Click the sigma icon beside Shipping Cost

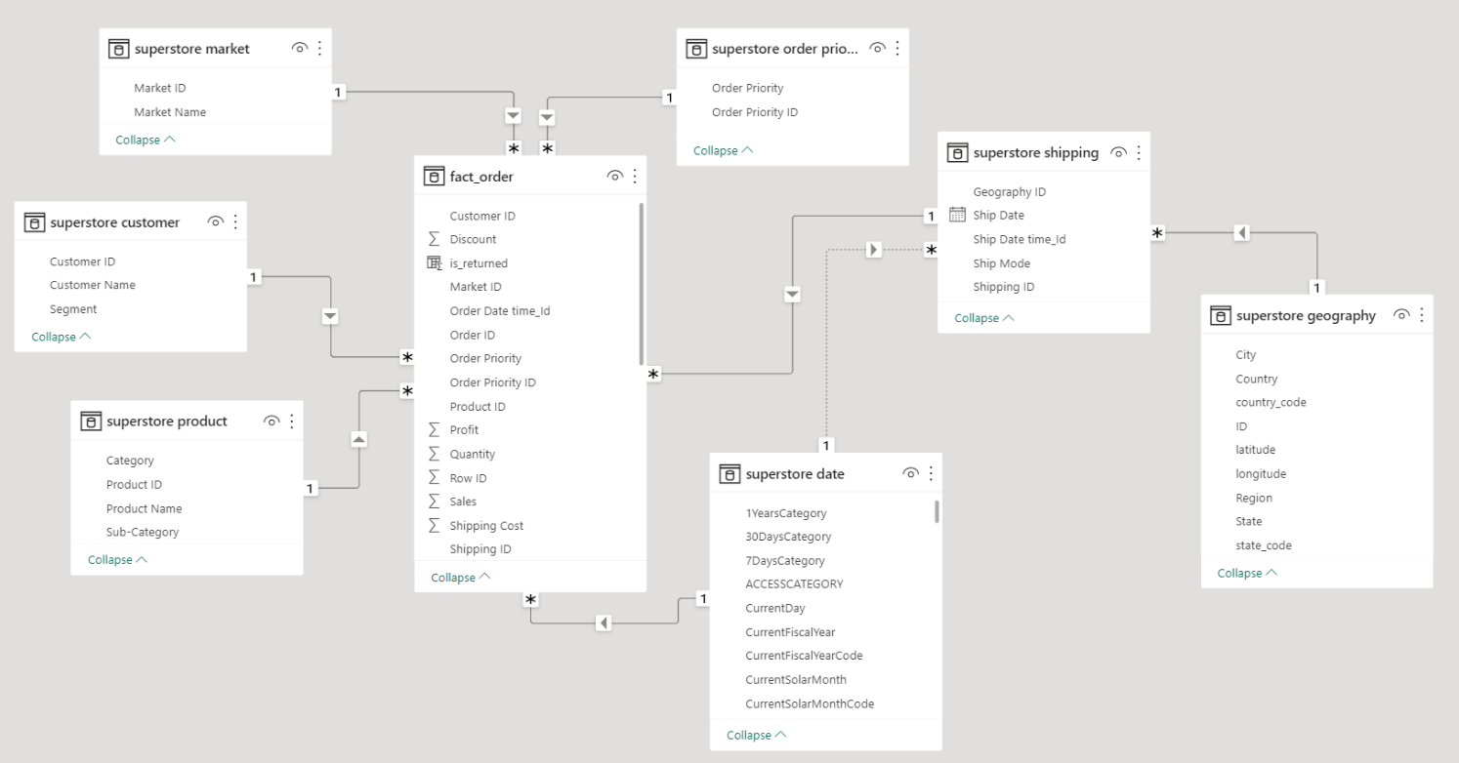coord(436,525)
